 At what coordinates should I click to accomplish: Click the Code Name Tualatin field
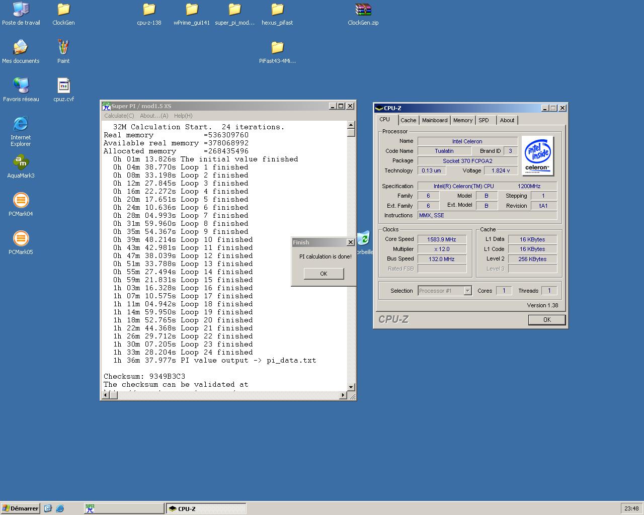click(x=444, y=151)
